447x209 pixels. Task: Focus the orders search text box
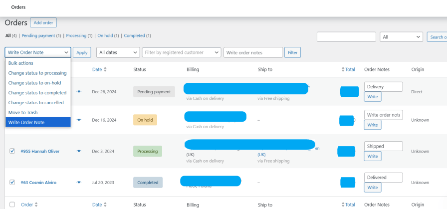(x=346, y=37)
